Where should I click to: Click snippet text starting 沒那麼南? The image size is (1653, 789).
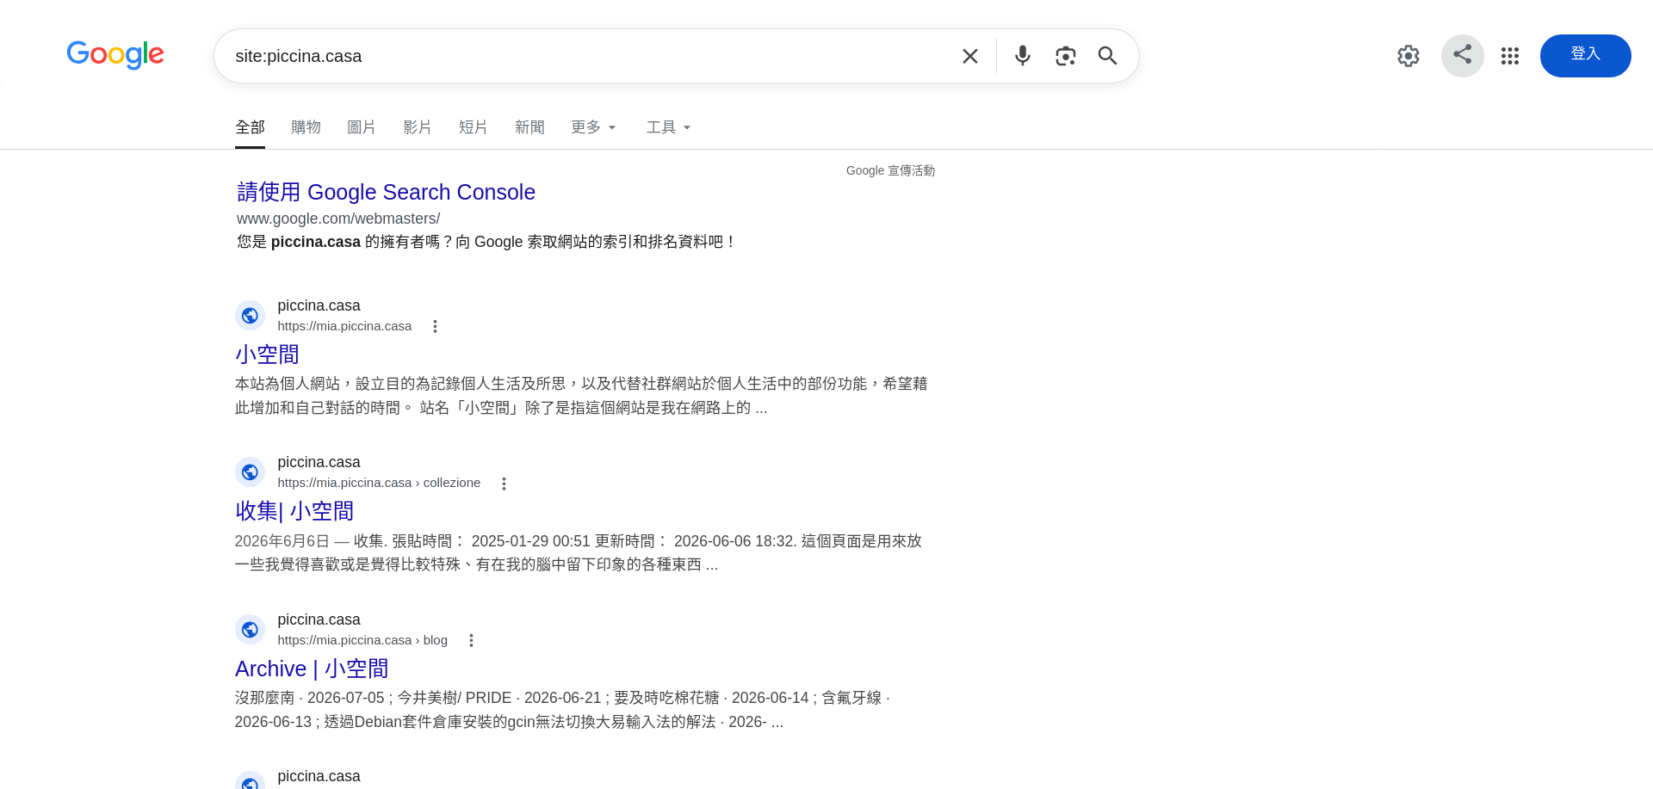point(562,710)
